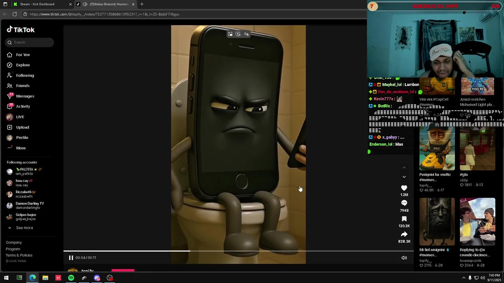Open Spotify from taskbar
The image size is (504, 283).
click(71, 278)
